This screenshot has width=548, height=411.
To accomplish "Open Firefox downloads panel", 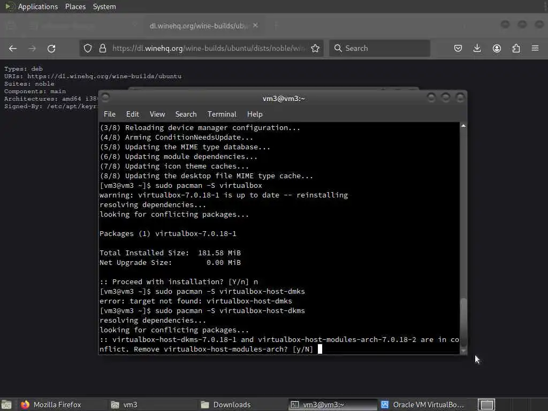I will click(477, 48).
